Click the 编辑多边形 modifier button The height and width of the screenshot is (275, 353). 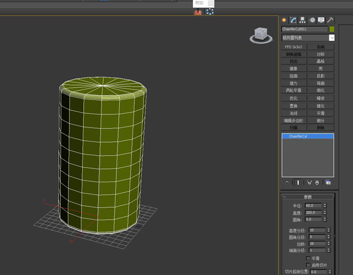click(293, 120)
